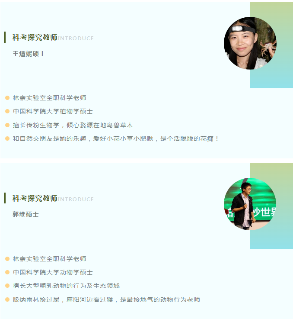293x322 pixels.
Task: Click the circular photo of the man presenting on stage
Action: (x=250, y=204)
